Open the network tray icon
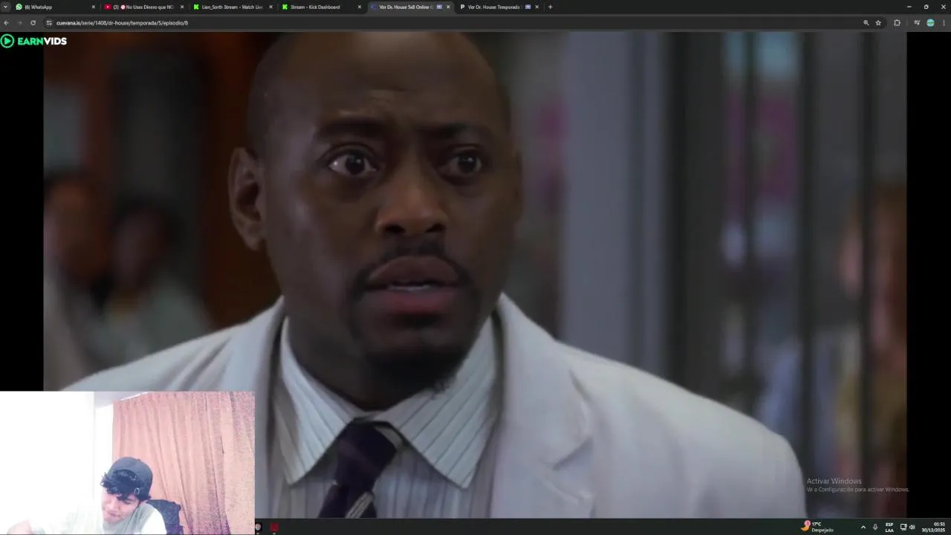The height and width of the screenshot is (535, 951). pyautogui.click(x=903, y=527)
